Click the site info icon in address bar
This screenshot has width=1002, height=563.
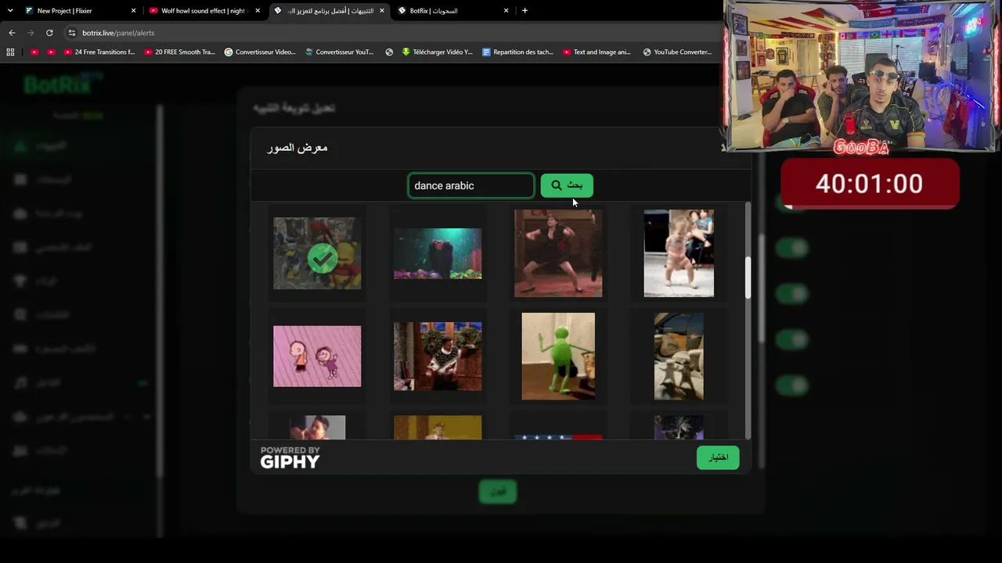[x=72, y=33]
